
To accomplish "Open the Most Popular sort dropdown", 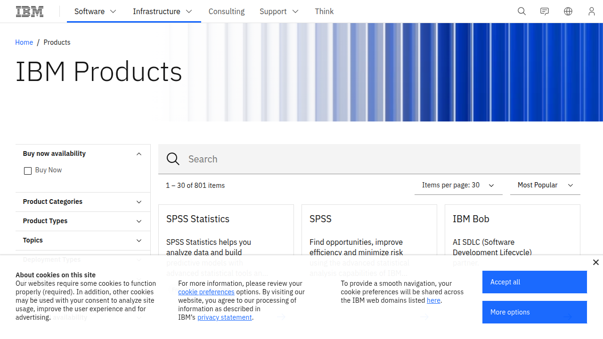I will [545, 186].
